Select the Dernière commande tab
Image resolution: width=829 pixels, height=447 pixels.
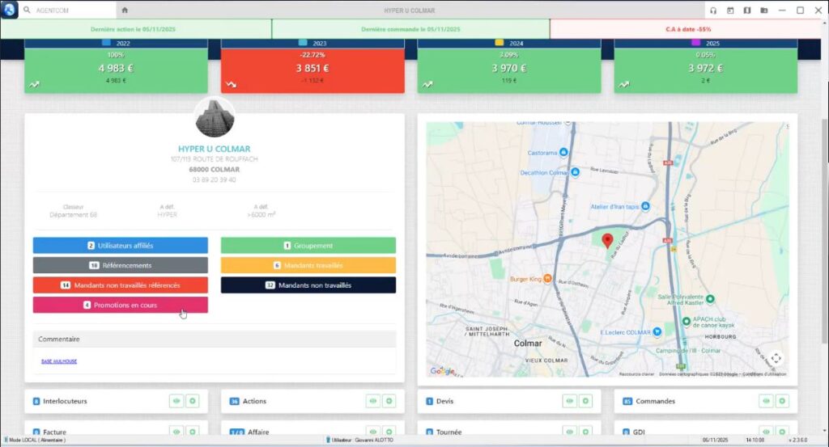tap(410, 29)
